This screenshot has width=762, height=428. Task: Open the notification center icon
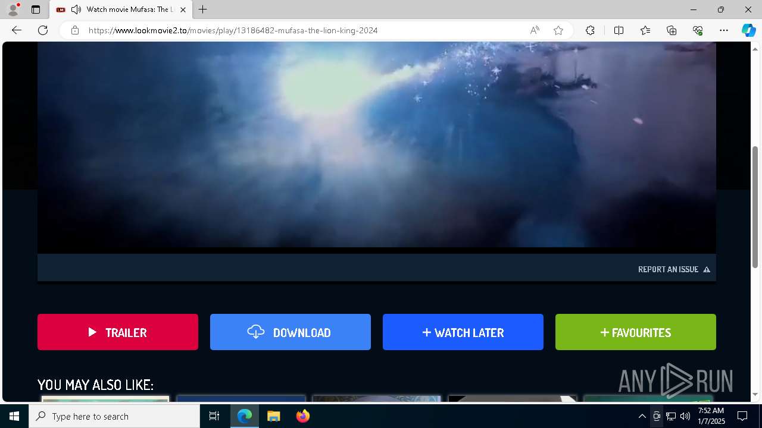pos(742,416)
